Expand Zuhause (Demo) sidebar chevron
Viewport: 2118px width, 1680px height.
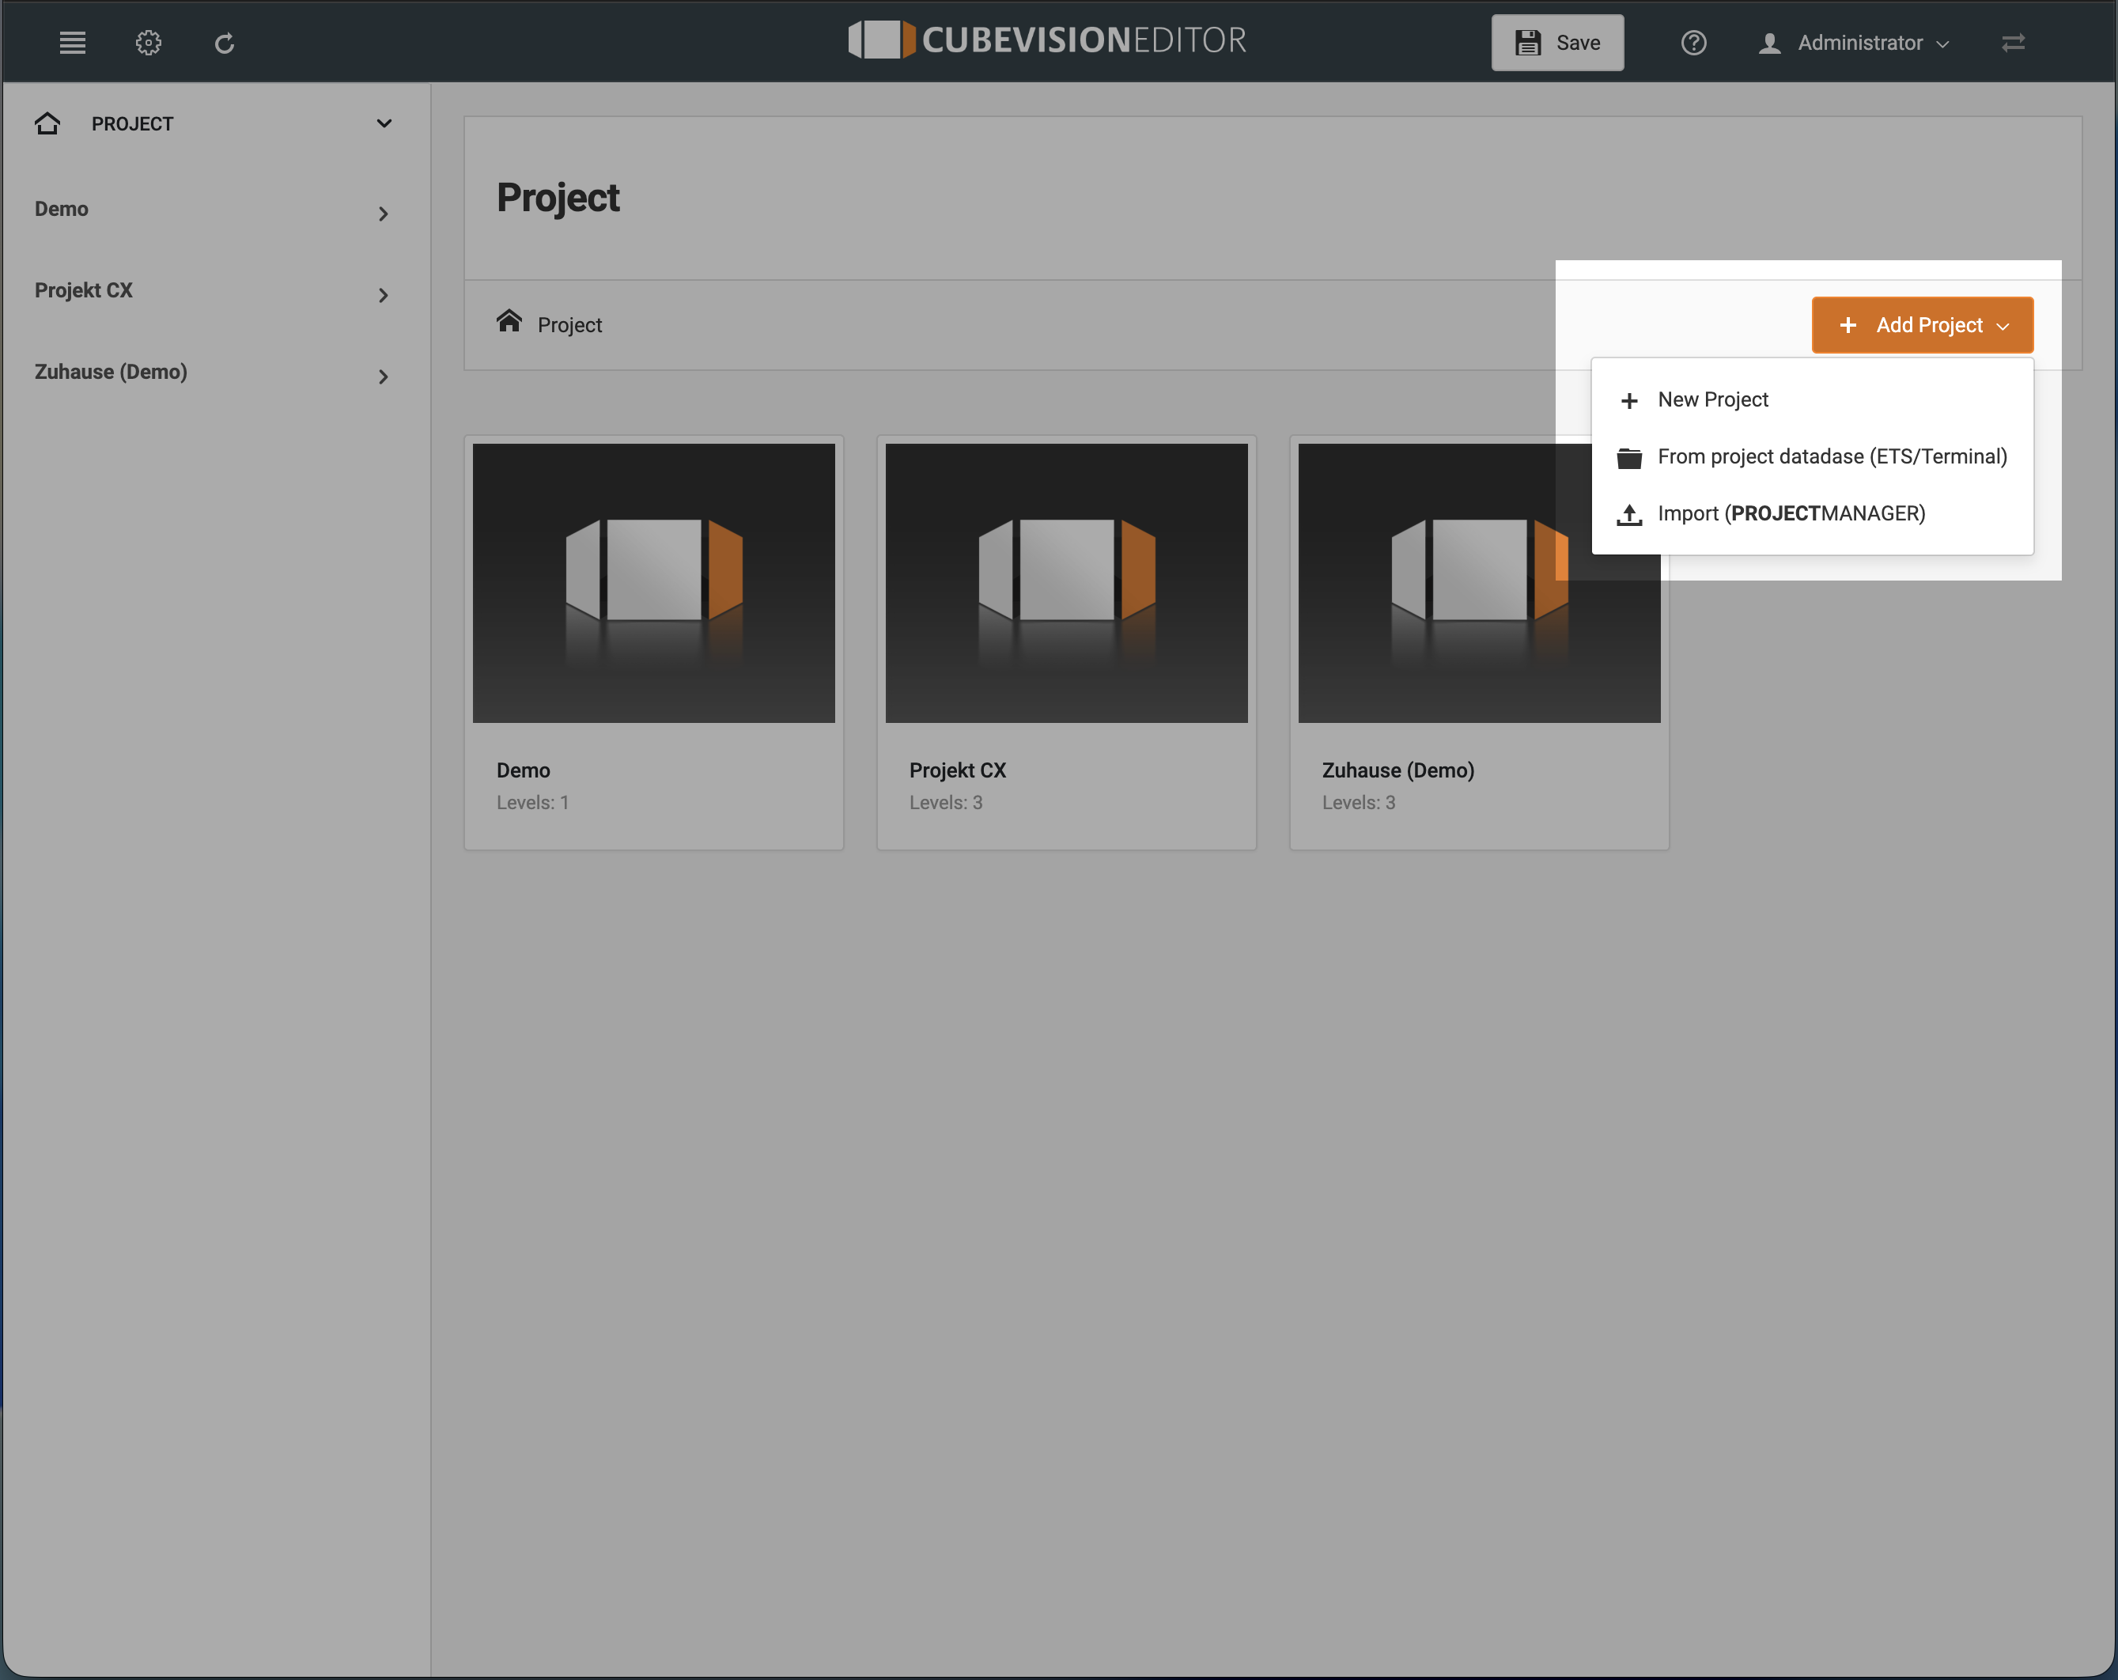(x=383, y=376)
